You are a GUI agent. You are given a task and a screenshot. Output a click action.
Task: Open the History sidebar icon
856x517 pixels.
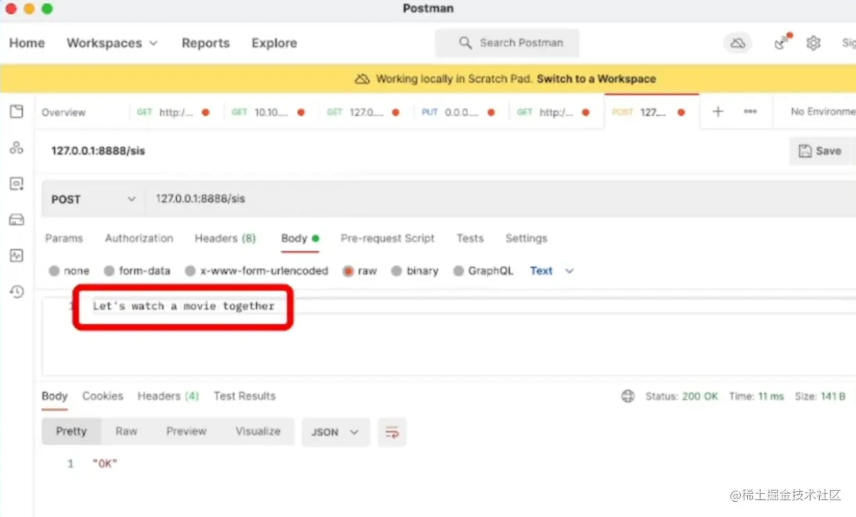(x=17, y=291)
